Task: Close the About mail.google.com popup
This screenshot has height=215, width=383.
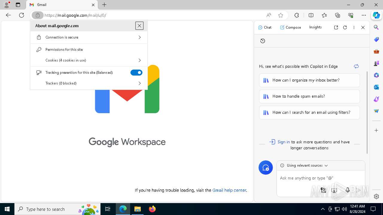Action: click(x=139, y=26)
